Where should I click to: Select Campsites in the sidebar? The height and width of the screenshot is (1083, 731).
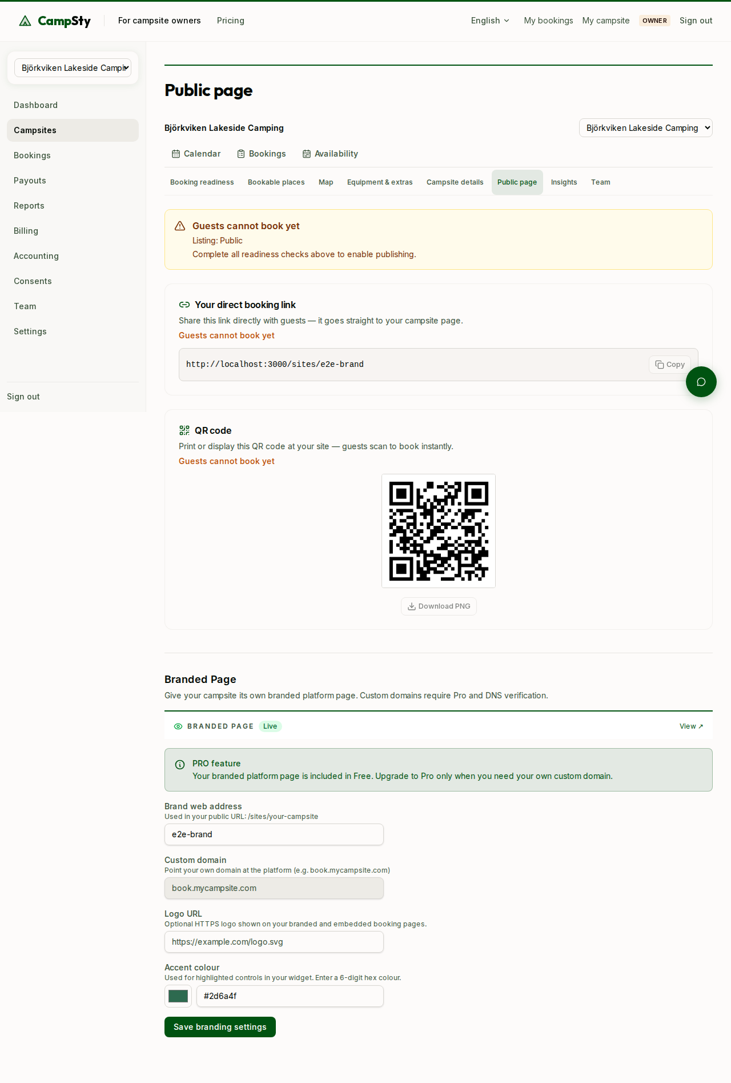tap(73, 130)
